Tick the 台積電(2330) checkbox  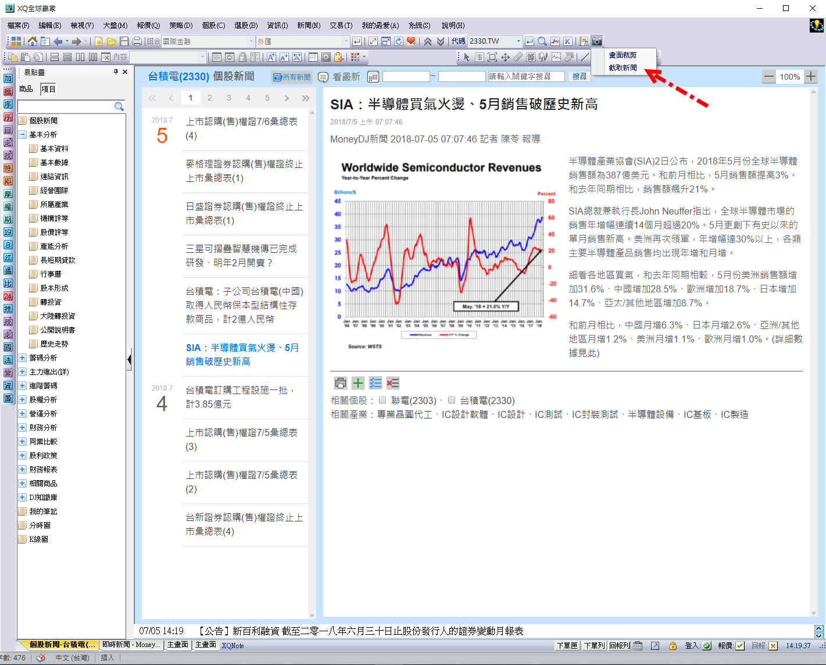click(452, 400)
